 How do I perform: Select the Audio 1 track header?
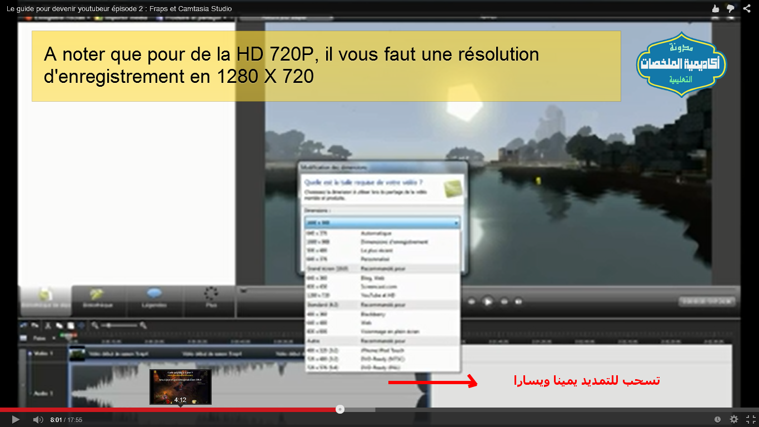coord(43,393)
